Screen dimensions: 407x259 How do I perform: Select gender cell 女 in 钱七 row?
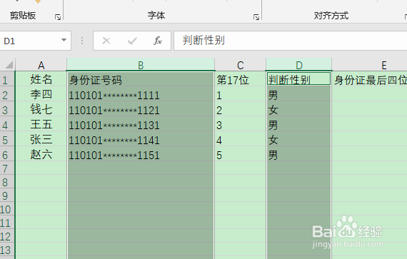[299, 109]
